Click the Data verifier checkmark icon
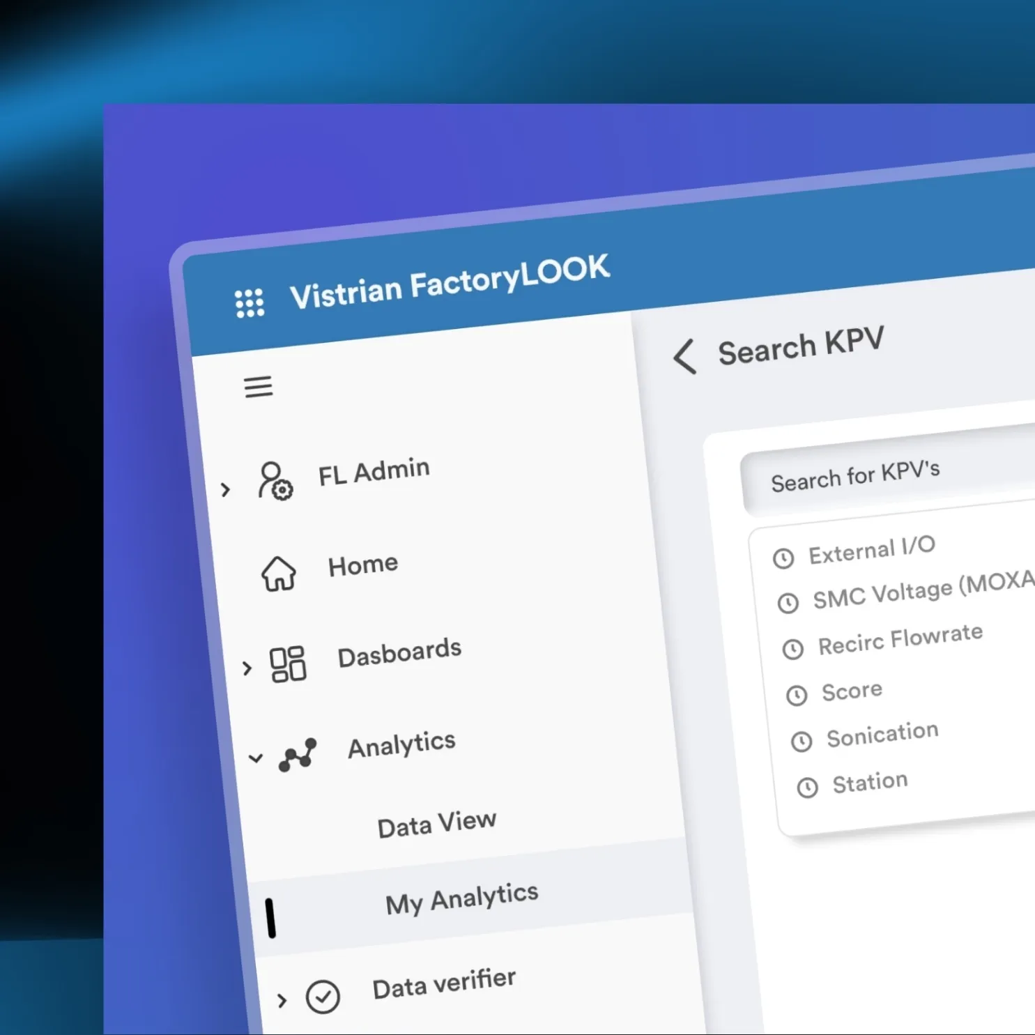Viewport: 1035px width, 1035px height. click(x=323, y=997)
